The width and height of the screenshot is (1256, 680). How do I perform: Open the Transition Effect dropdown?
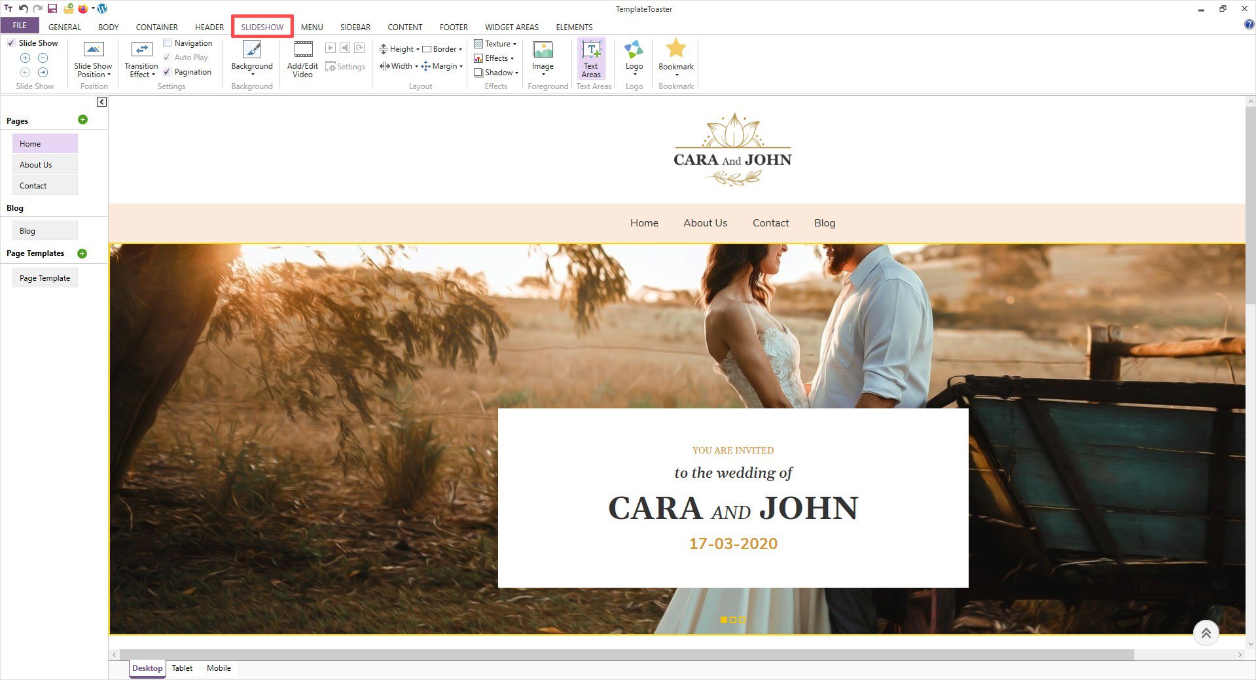pos(141,71)
